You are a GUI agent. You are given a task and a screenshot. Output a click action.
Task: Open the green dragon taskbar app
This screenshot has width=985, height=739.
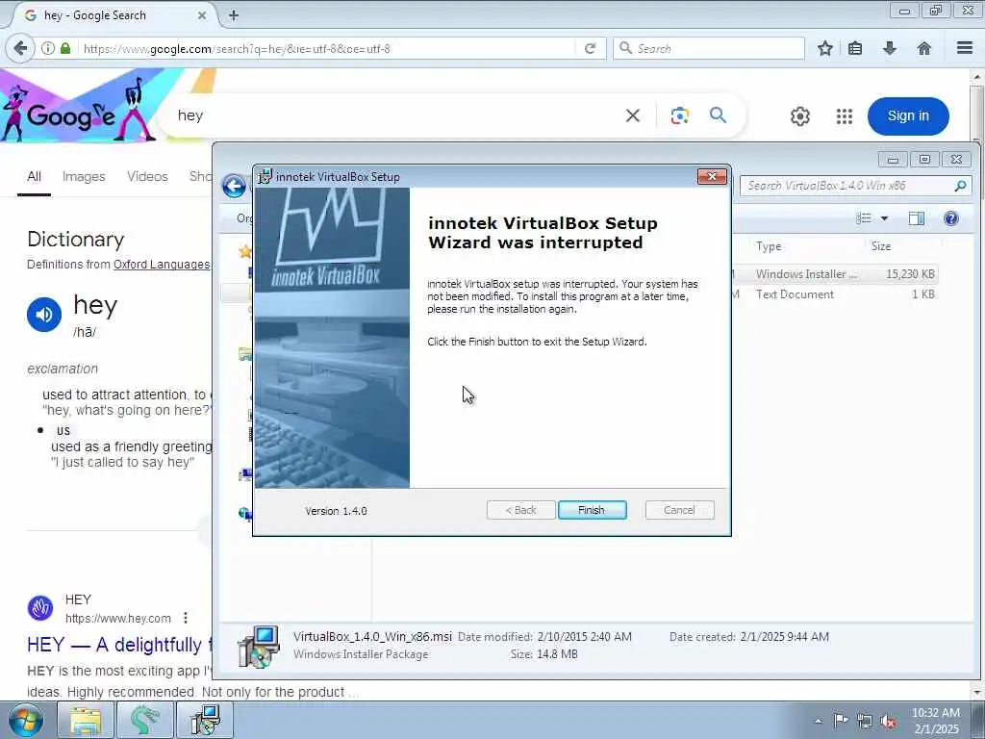[144, 720]
